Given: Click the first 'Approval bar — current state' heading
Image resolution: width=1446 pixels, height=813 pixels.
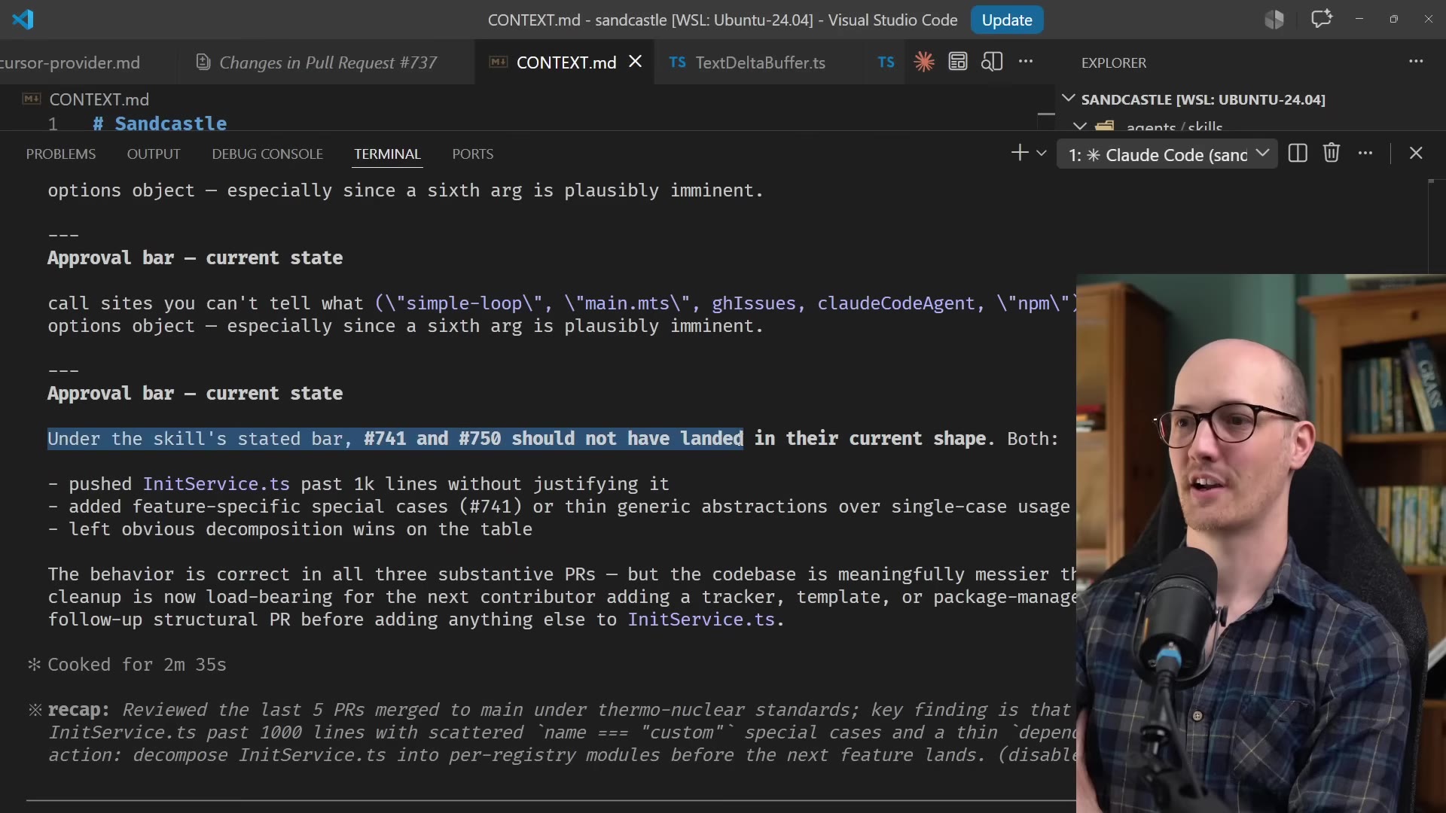Looking at the screenshot, I should (x=195, y=258).
